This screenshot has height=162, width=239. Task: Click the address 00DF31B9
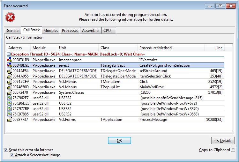[21, 60]
